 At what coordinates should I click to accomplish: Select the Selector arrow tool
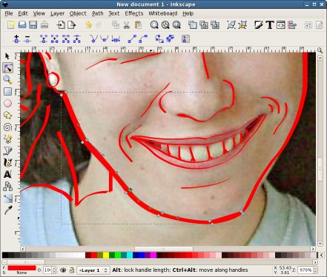coord(7,56)
